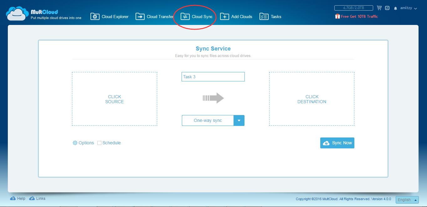The height and width of the screenshot is (207, 427).
Task: Enable the Schedule checkbox
Action: [100, 143]
